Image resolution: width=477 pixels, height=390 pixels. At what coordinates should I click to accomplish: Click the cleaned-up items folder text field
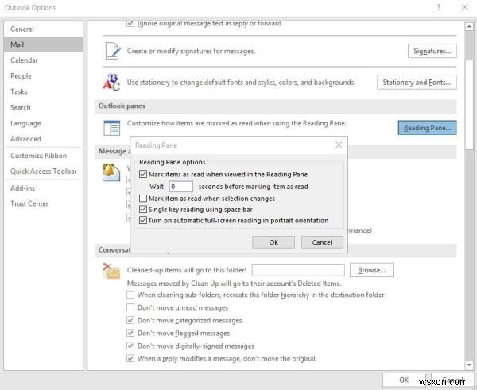click(x=298, y=270)
